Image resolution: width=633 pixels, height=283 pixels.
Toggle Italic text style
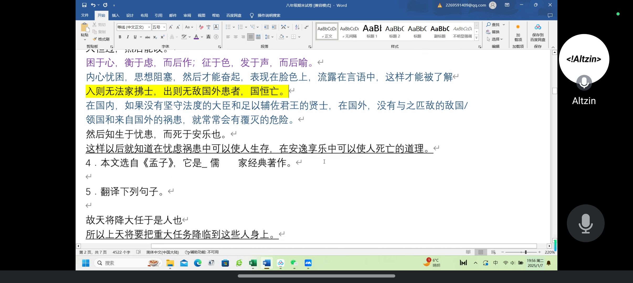click(128, 37)
